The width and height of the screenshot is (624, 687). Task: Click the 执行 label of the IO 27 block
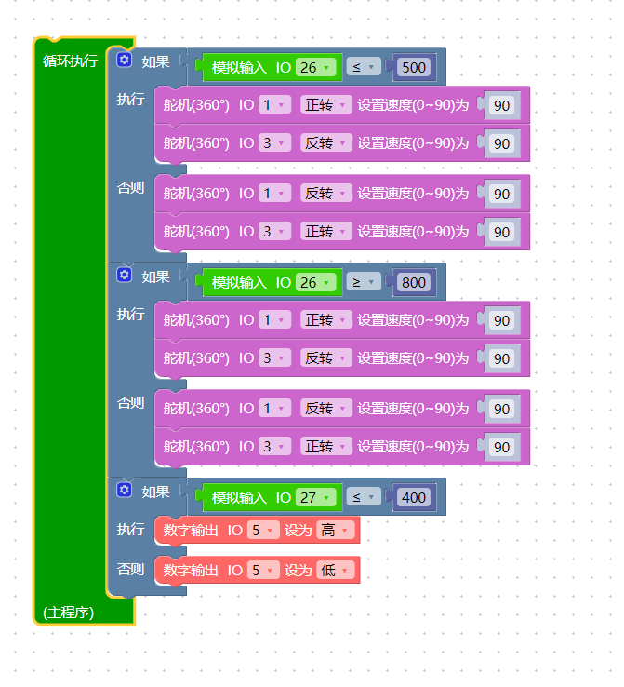[130, 530]
